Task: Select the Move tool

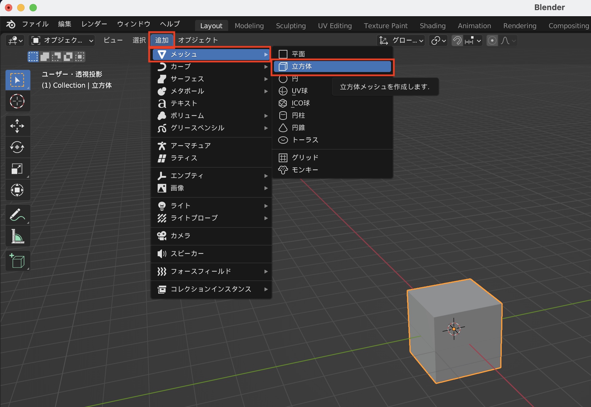Action: point(17,126)
